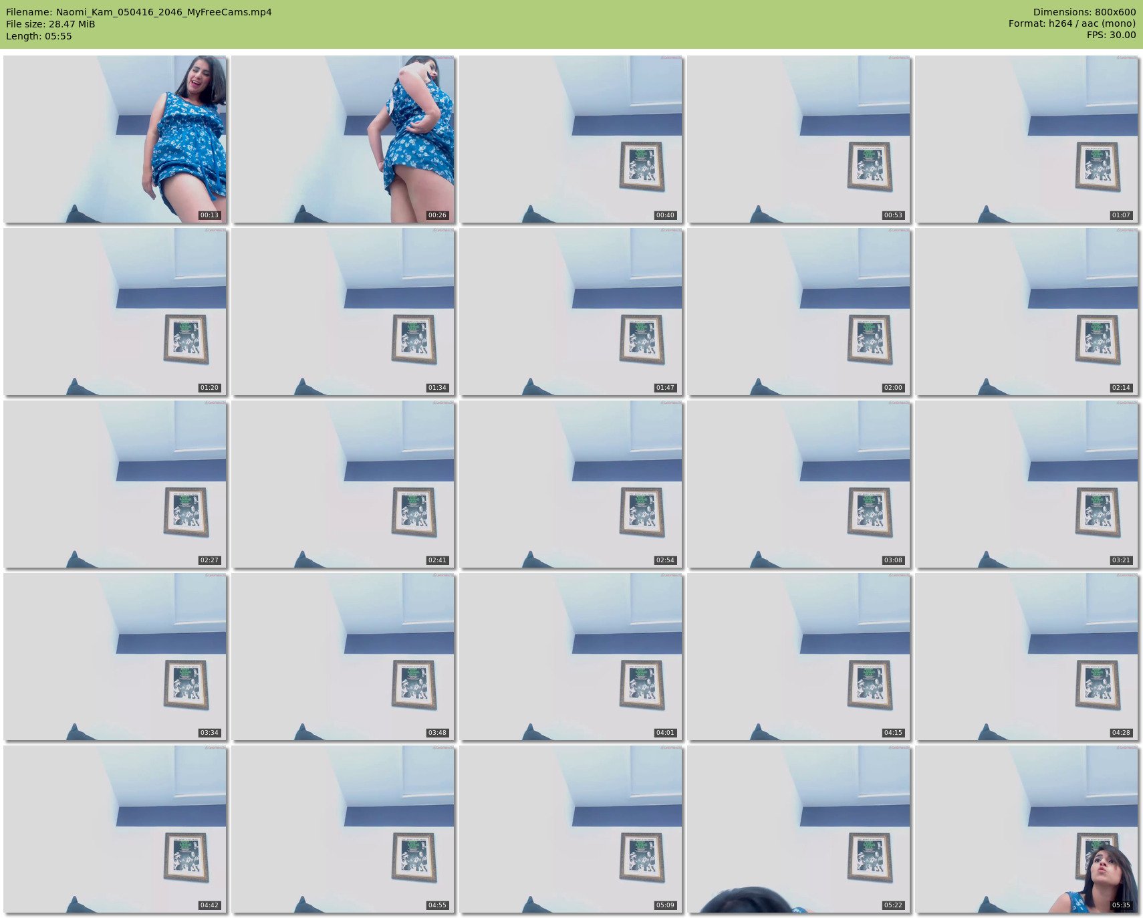
Task: Select the "FPS: 30.00" text
Action: click(1111, 35)
